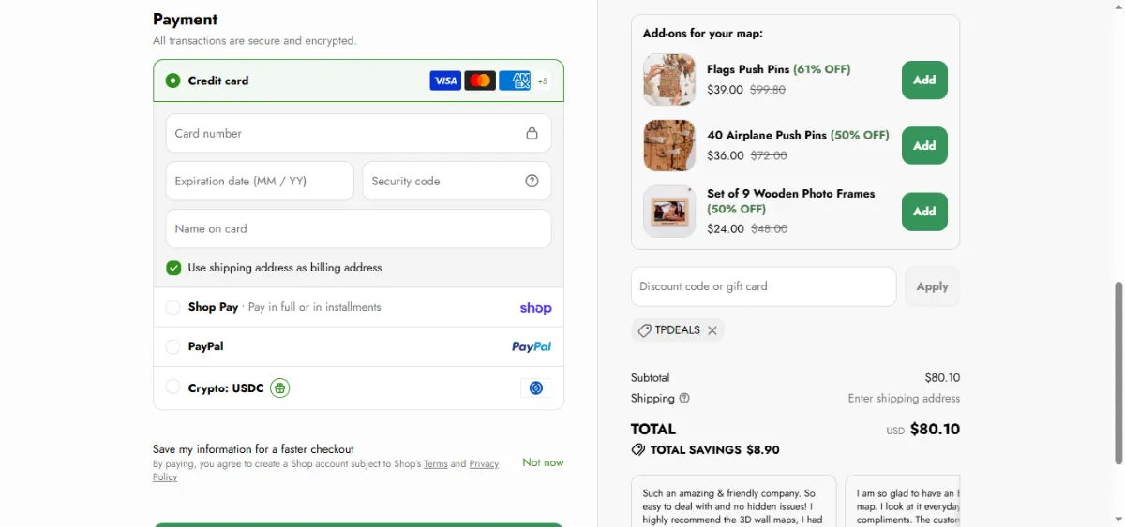The image size is (1125, 527).
Task: Focus the Discount code or gift card field
Action: point(764,286)
